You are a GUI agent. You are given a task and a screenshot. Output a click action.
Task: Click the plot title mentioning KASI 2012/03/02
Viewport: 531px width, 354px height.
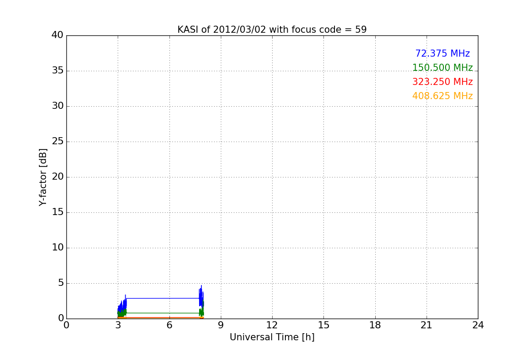tap(272, 30)
